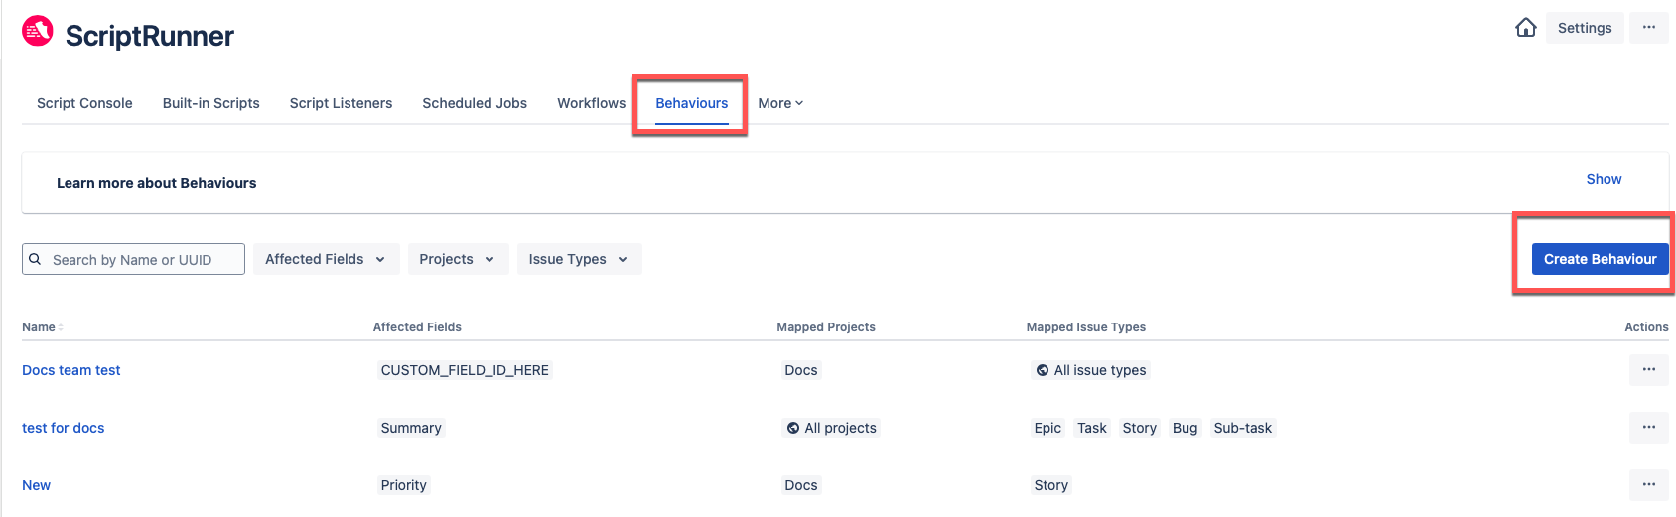This screenshot has width=1676, height=517.
Task: Open actions menu for Docs team test
Action: [x=1649, y=370]
